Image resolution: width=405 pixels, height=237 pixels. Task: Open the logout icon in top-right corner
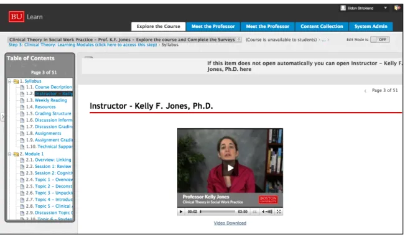(397, 8)
